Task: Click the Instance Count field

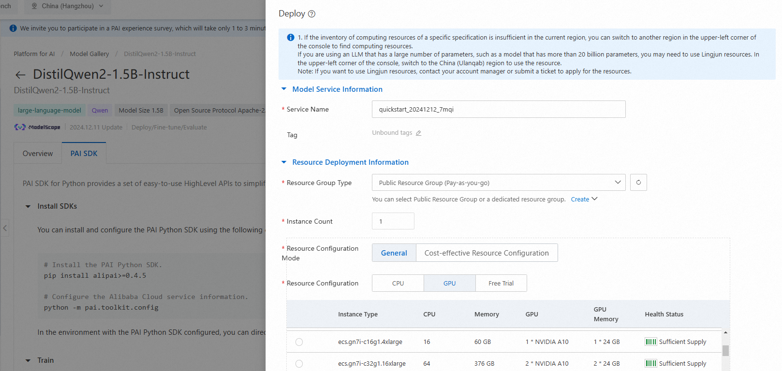Action: (x=393, y=221)
